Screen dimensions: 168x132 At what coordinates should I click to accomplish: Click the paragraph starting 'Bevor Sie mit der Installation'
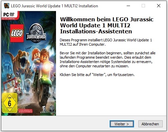click(x=108, y=60)
